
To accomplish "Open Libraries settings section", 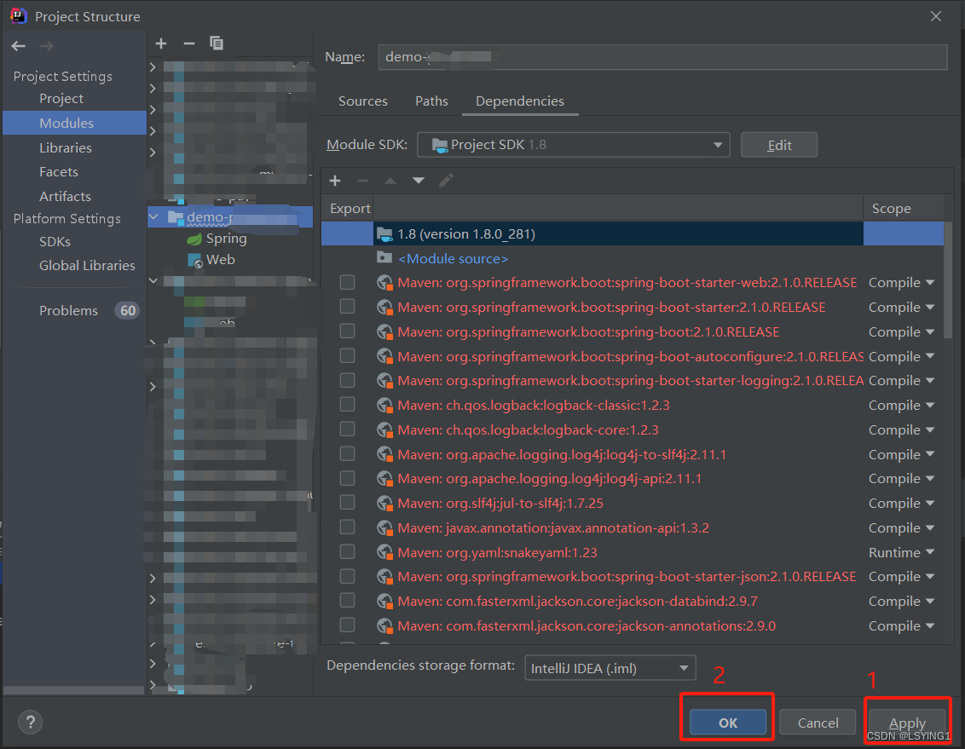I will pos(66,147).
